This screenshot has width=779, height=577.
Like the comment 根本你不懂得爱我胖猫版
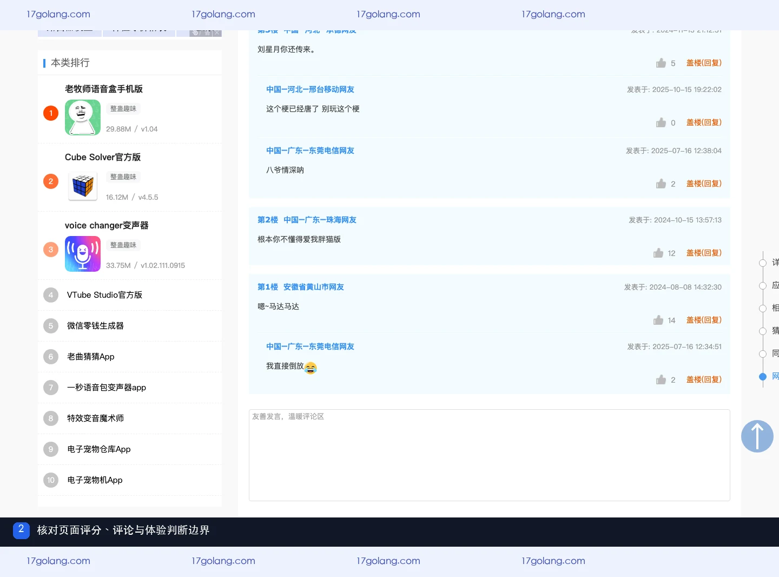pyautogui.click(x=658, y=253)
